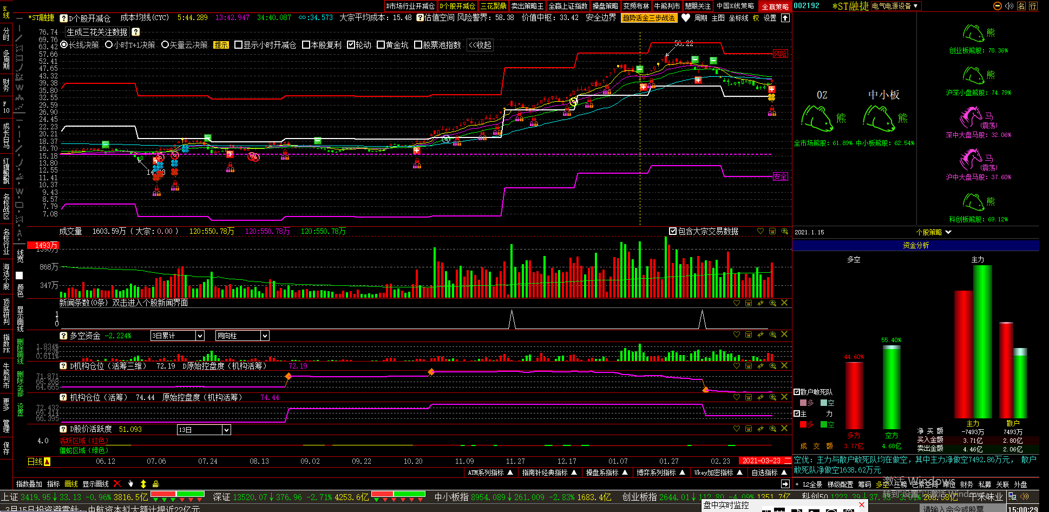Screen dimensions: 1049x512
Task: Click the white heart favorite icon in top toolbar
Action: 685,18
